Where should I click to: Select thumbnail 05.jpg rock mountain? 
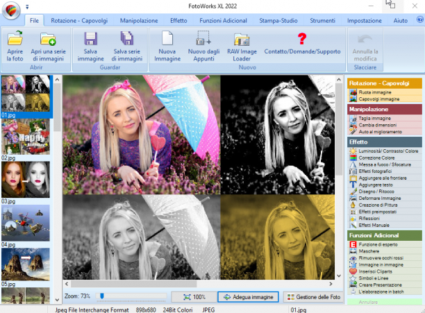pyautogui.click(x=26, y=264)
